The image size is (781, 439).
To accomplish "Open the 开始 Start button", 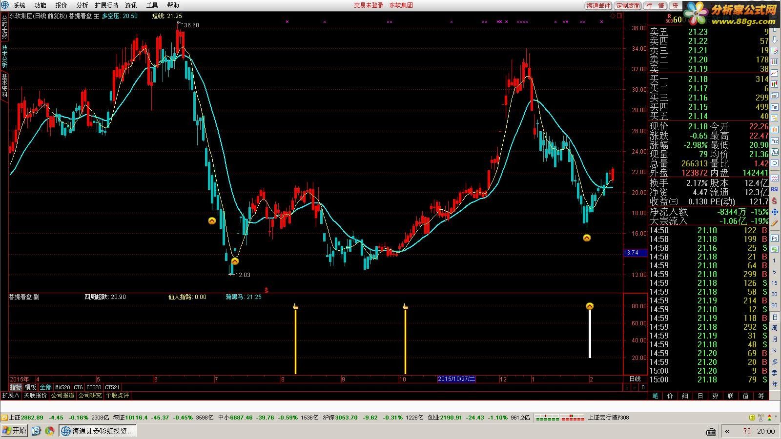I will pyautogui.click(x=14, y=431).
